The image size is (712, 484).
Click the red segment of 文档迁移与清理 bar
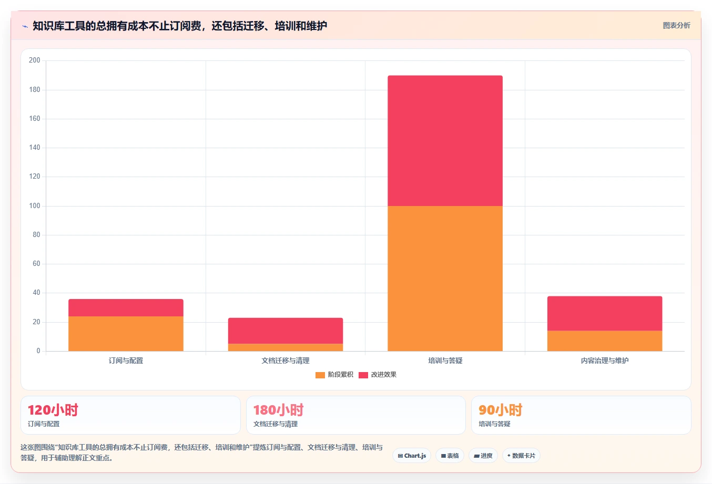286,331
